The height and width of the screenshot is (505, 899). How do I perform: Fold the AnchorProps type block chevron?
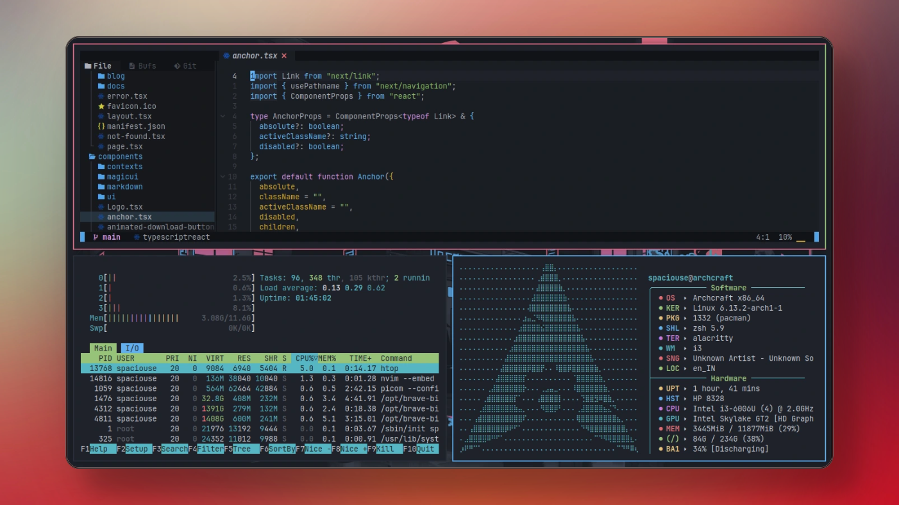pos(223,116)
